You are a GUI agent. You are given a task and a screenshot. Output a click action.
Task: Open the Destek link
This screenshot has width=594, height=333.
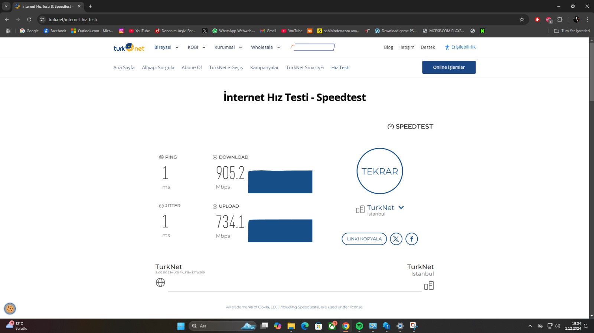click(x=428, y=47)
